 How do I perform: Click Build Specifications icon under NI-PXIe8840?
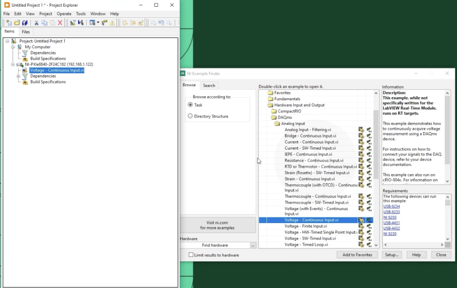coord(25,81)
